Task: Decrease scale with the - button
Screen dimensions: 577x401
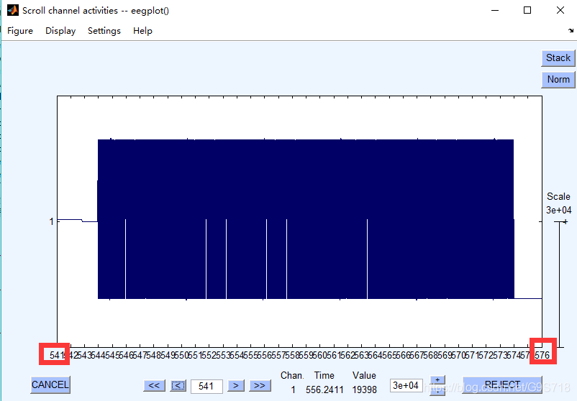Action: click(x=437, y=391)
